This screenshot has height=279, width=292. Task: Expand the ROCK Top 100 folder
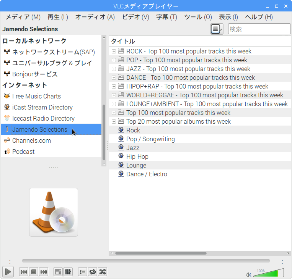[x=114, y=51]
